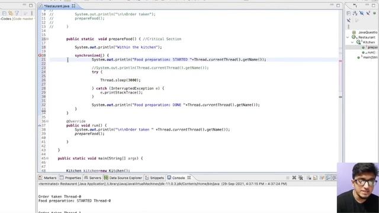Viewport: 379px width, 213px height.
Task: Select the Console tab
Action: (176, 177)
